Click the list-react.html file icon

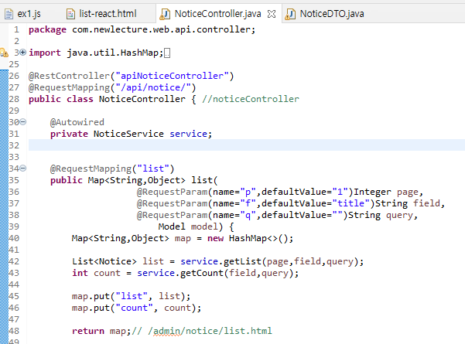[70, 14]
